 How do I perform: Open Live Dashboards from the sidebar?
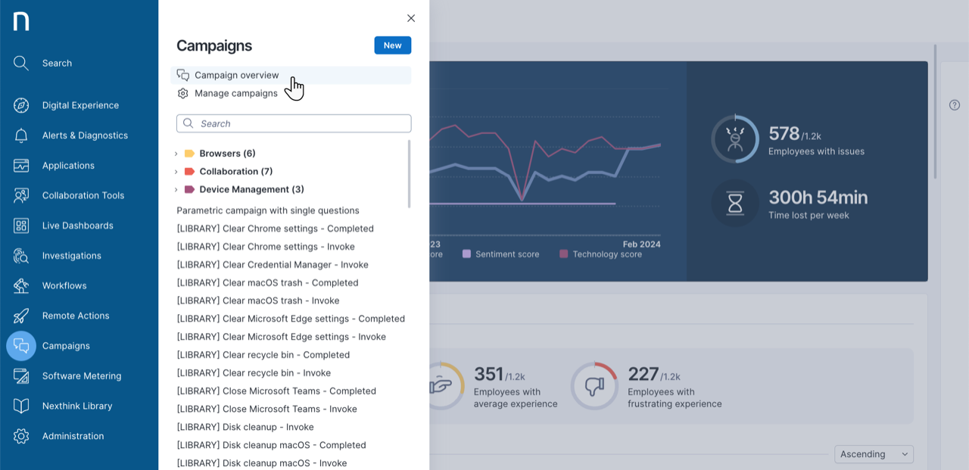click(x=20, y=226)
